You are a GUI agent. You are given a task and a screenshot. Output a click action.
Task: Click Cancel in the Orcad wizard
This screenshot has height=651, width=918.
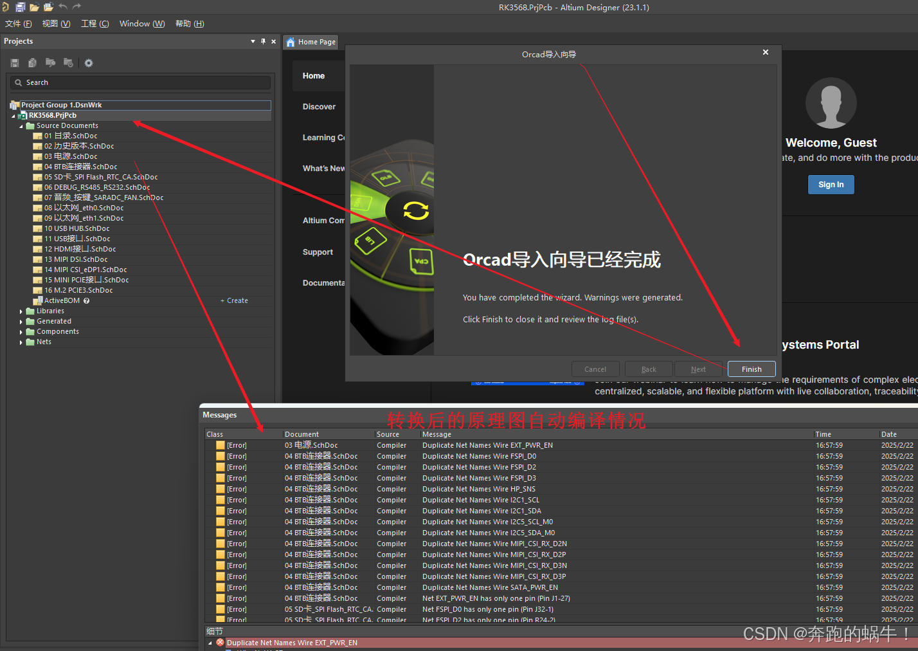(x=595, y=369)
